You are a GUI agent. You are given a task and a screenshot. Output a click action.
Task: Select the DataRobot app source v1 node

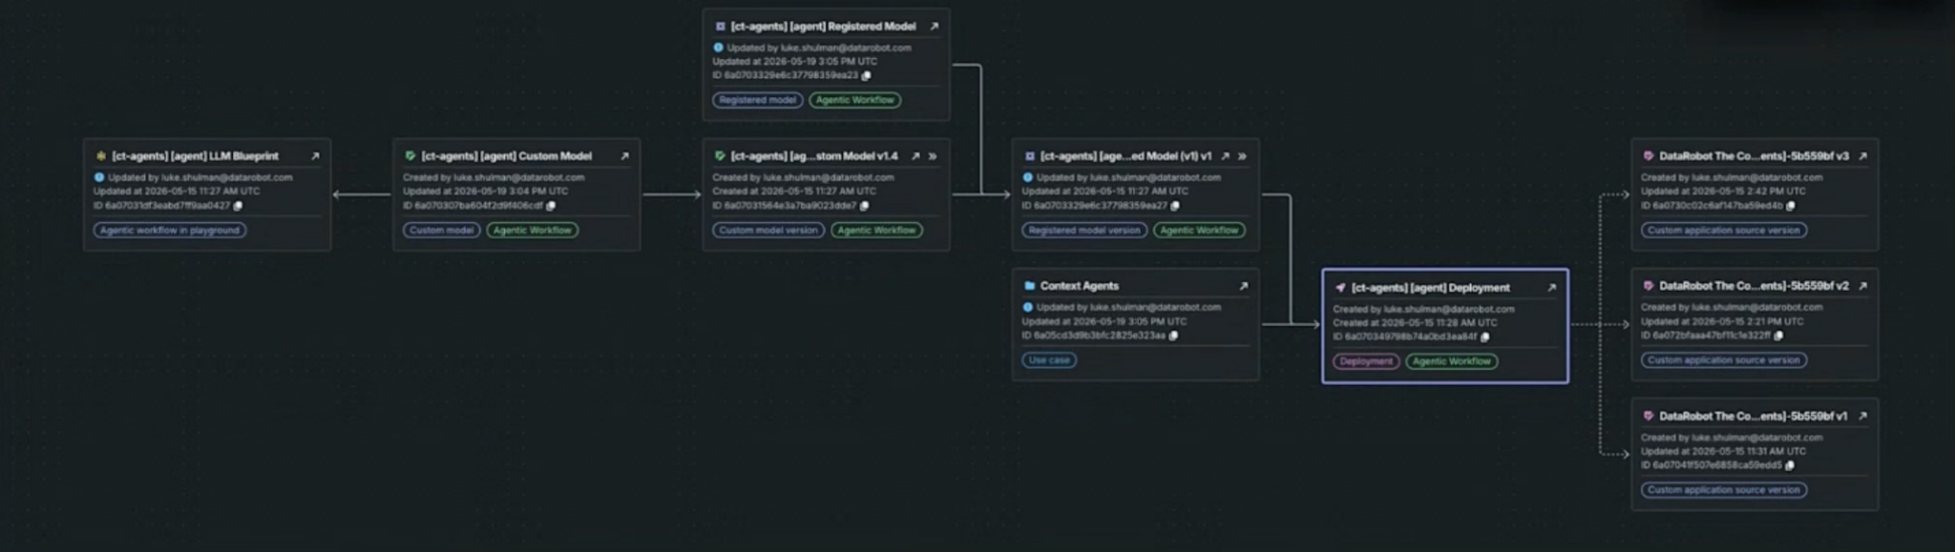pos(1755,454)
